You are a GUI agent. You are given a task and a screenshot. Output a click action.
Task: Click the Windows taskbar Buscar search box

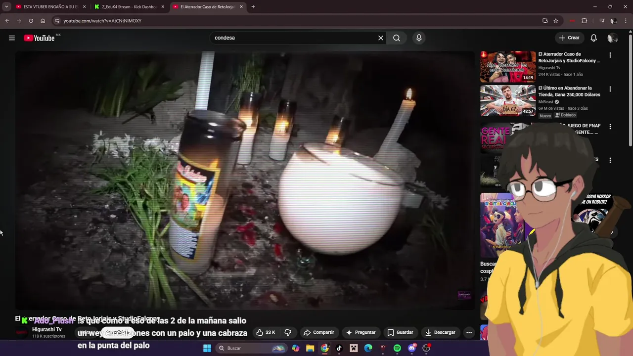tap(252, 348)
